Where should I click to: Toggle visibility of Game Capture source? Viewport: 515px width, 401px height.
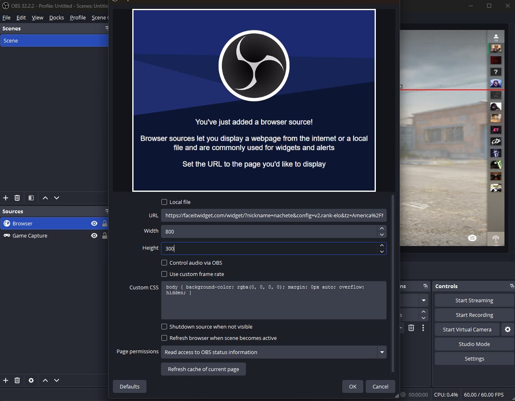(94, 236)
